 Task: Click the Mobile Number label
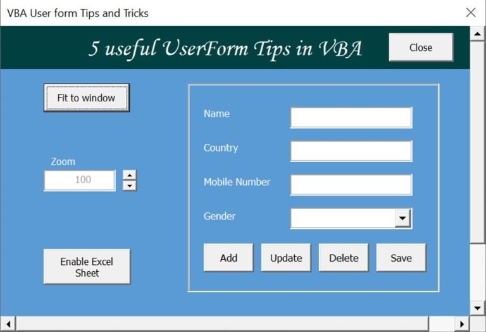pos(237,182)
